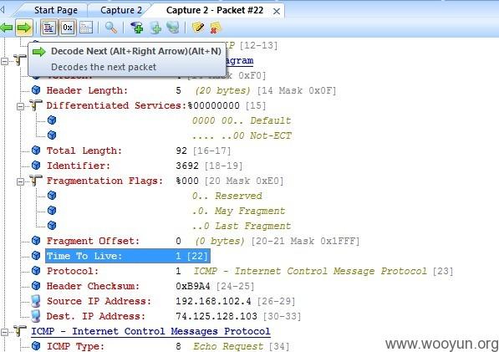Toggle the decode tree view button
This screenshot has width=499, height=352.
[48, 28]
